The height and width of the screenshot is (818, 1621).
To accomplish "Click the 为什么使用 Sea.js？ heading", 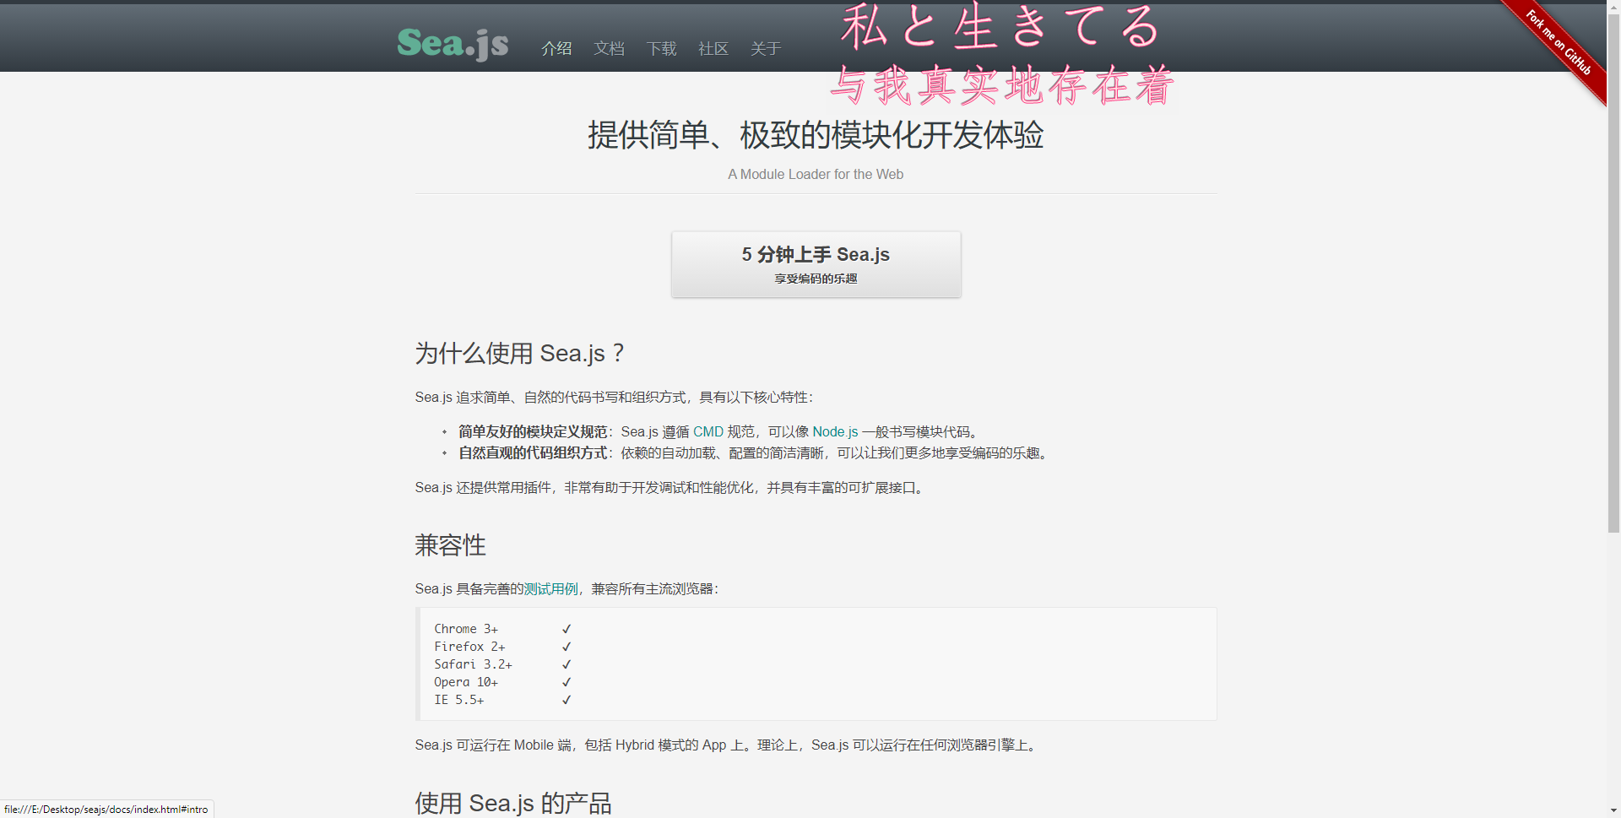I will (x=520, y=353).
